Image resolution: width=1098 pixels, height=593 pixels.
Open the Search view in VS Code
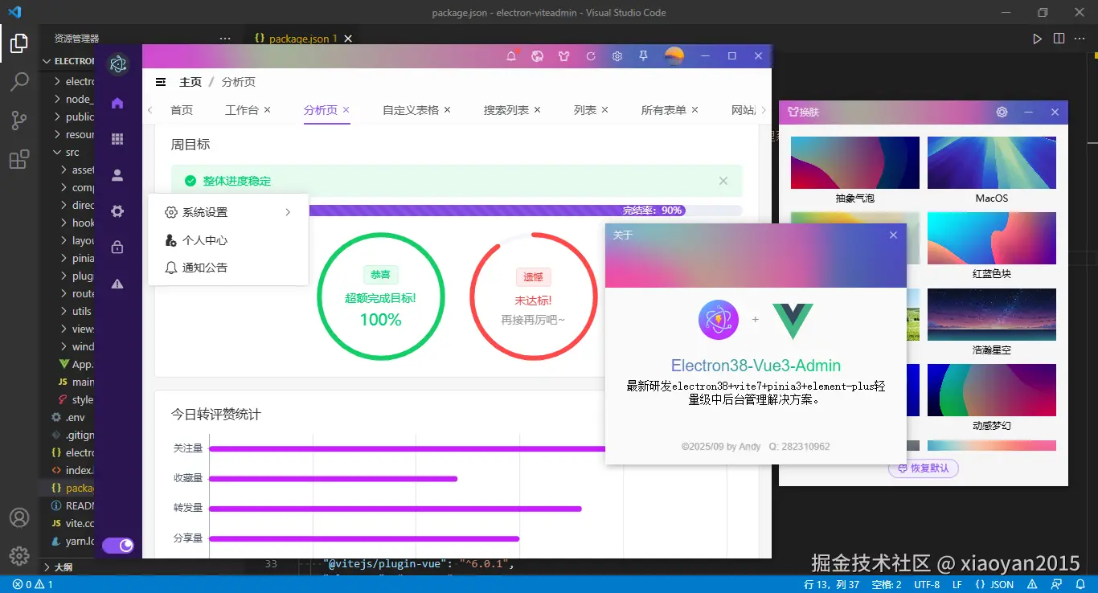[x=19, y=81]
